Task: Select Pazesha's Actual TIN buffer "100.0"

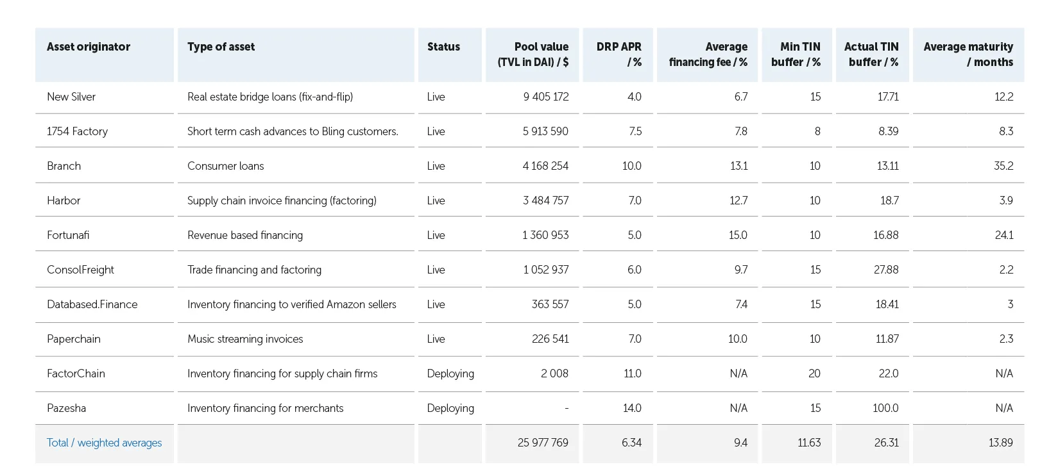Action: tap(885, 408)
